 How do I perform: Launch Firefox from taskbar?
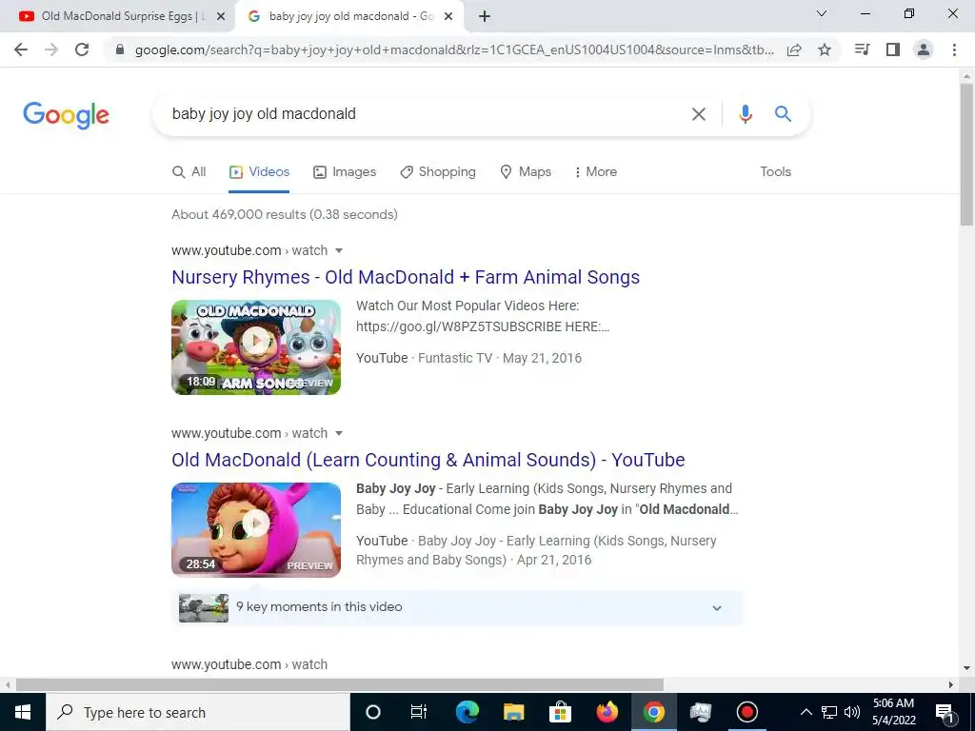point(607,712)
